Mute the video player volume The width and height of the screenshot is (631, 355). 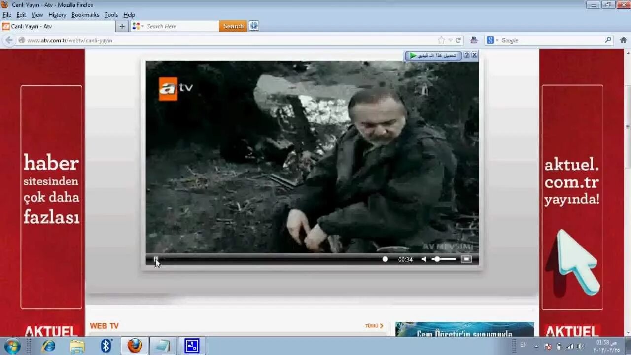pyautogui.click(x=424, y=259)
